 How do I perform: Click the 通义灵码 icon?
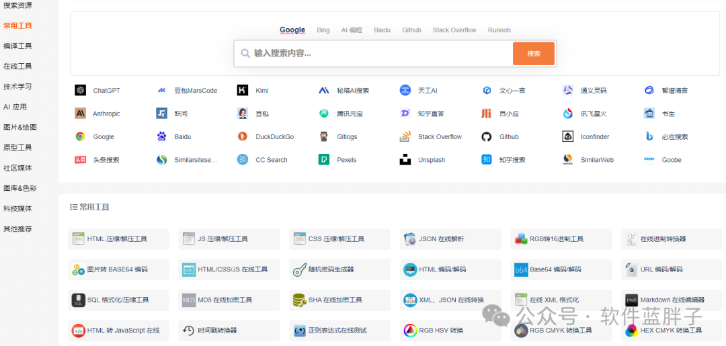(x=567, y=90)
